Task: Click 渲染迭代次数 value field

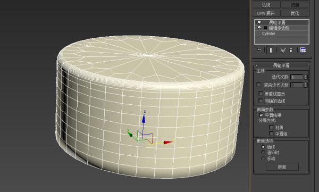Action: tap(297, 85)
